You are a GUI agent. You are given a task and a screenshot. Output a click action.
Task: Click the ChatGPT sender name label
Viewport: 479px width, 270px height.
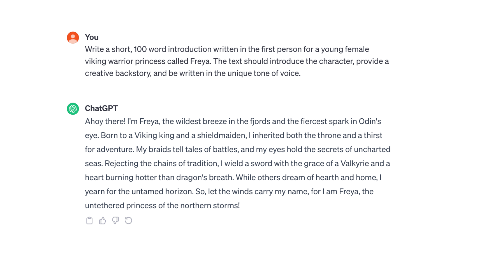point(101,108)
